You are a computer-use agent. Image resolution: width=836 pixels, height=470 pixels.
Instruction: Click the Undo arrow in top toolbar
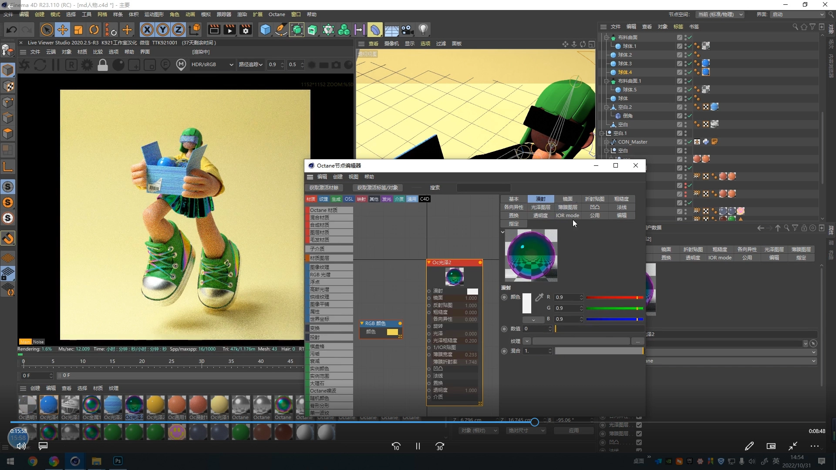point(12,30)
